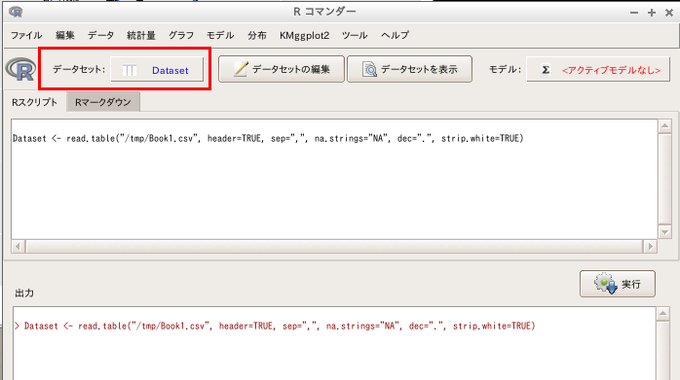Open the 分布 menu
Image resolution: width=680 pixels, height=380 pixels.
coord(257,35)
